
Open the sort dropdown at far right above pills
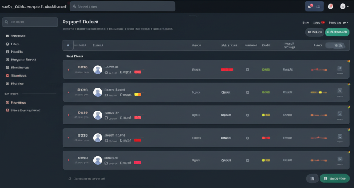(338, 23)
